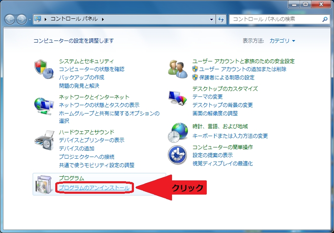Click the forward navigation arrow button
The image size is (334, 233).
[x=21, y=20]
